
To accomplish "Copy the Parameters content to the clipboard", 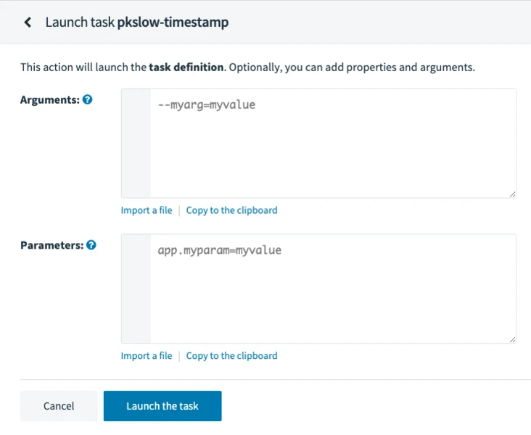I will click(x=231, y=356).
